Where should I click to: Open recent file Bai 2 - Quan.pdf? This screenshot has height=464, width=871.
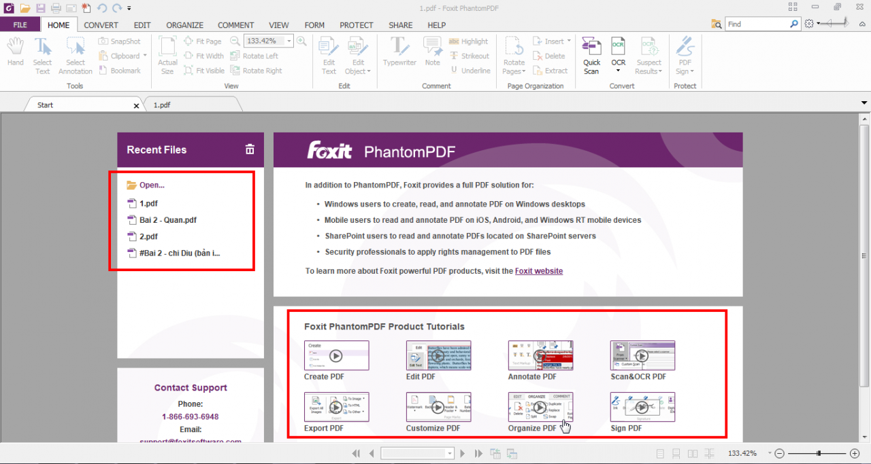tap(167, 220)
